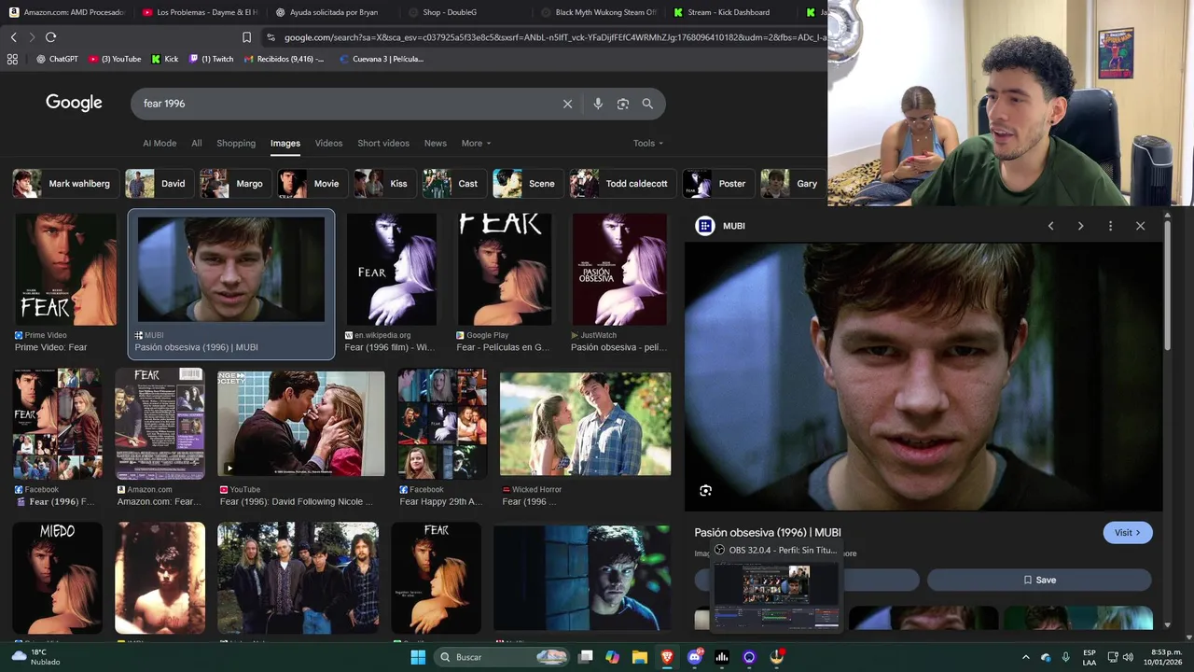This screenshot has width=1194, height=672.
Task: Open the three-dot options in preview panel
Action: click(1110, 226)
